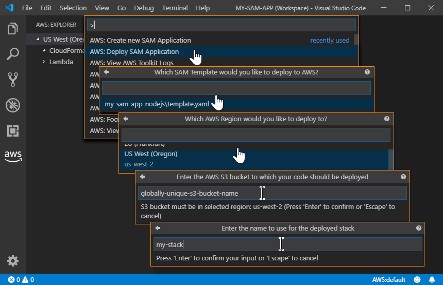
Task: Open the Terminal menu
Action: [175, 8]
